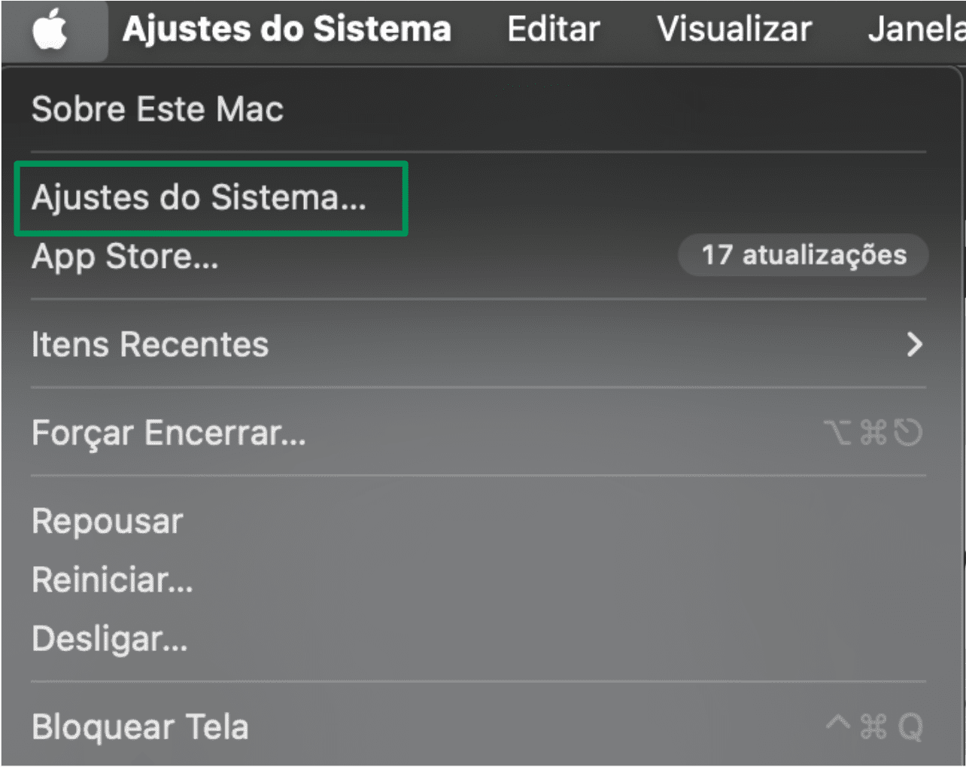Click the 17 atualizações badge
This screenshot has height=767, width=966.
(802, 255)
